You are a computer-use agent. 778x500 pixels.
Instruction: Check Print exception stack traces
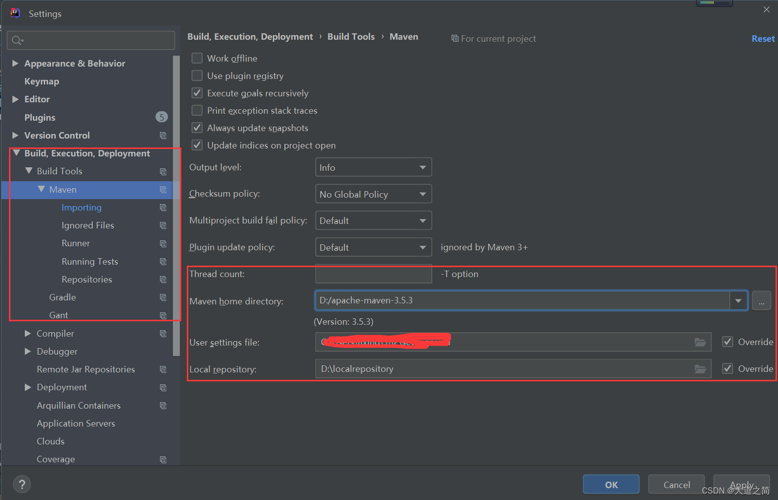197,110
